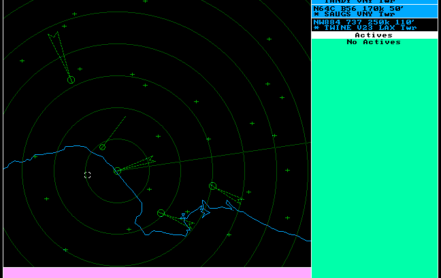Click the blue harbor outline on the coast

(204, 209)
